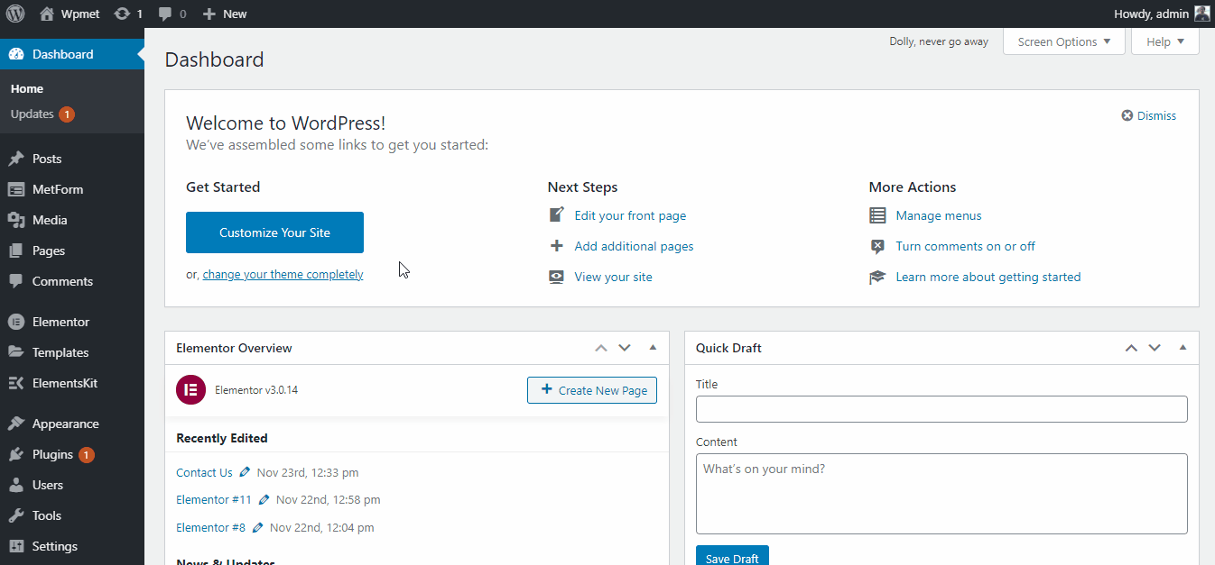
Task: Focus the Quick Draft Title field
Action: (x=941, y=409)
